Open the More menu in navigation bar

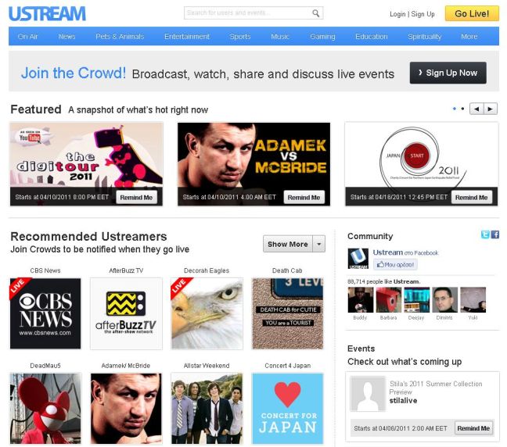click(469, 37)
